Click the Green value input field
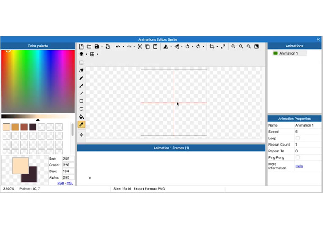 coord(68,165)
